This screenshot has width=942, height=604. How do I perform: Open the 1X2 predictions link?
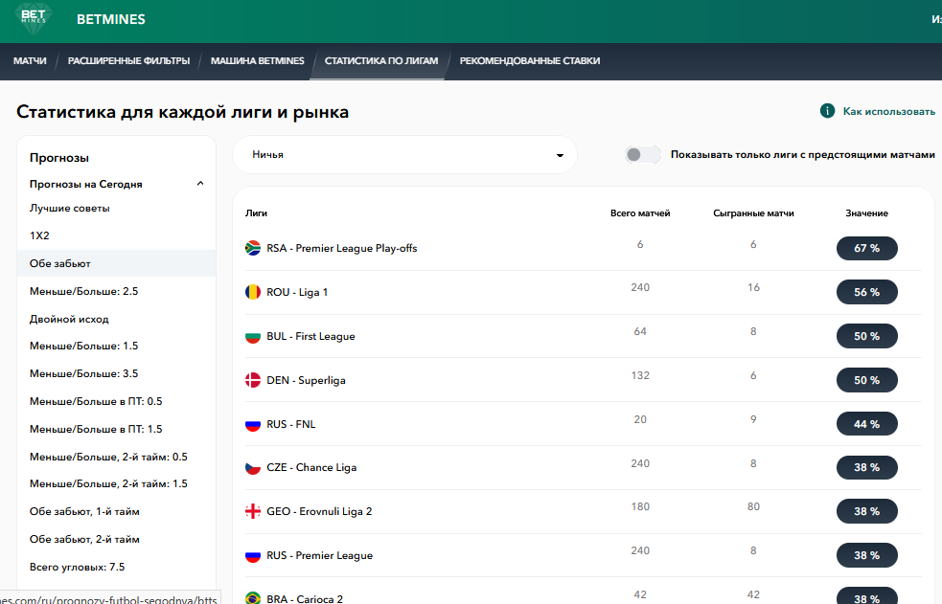(39, 235)
